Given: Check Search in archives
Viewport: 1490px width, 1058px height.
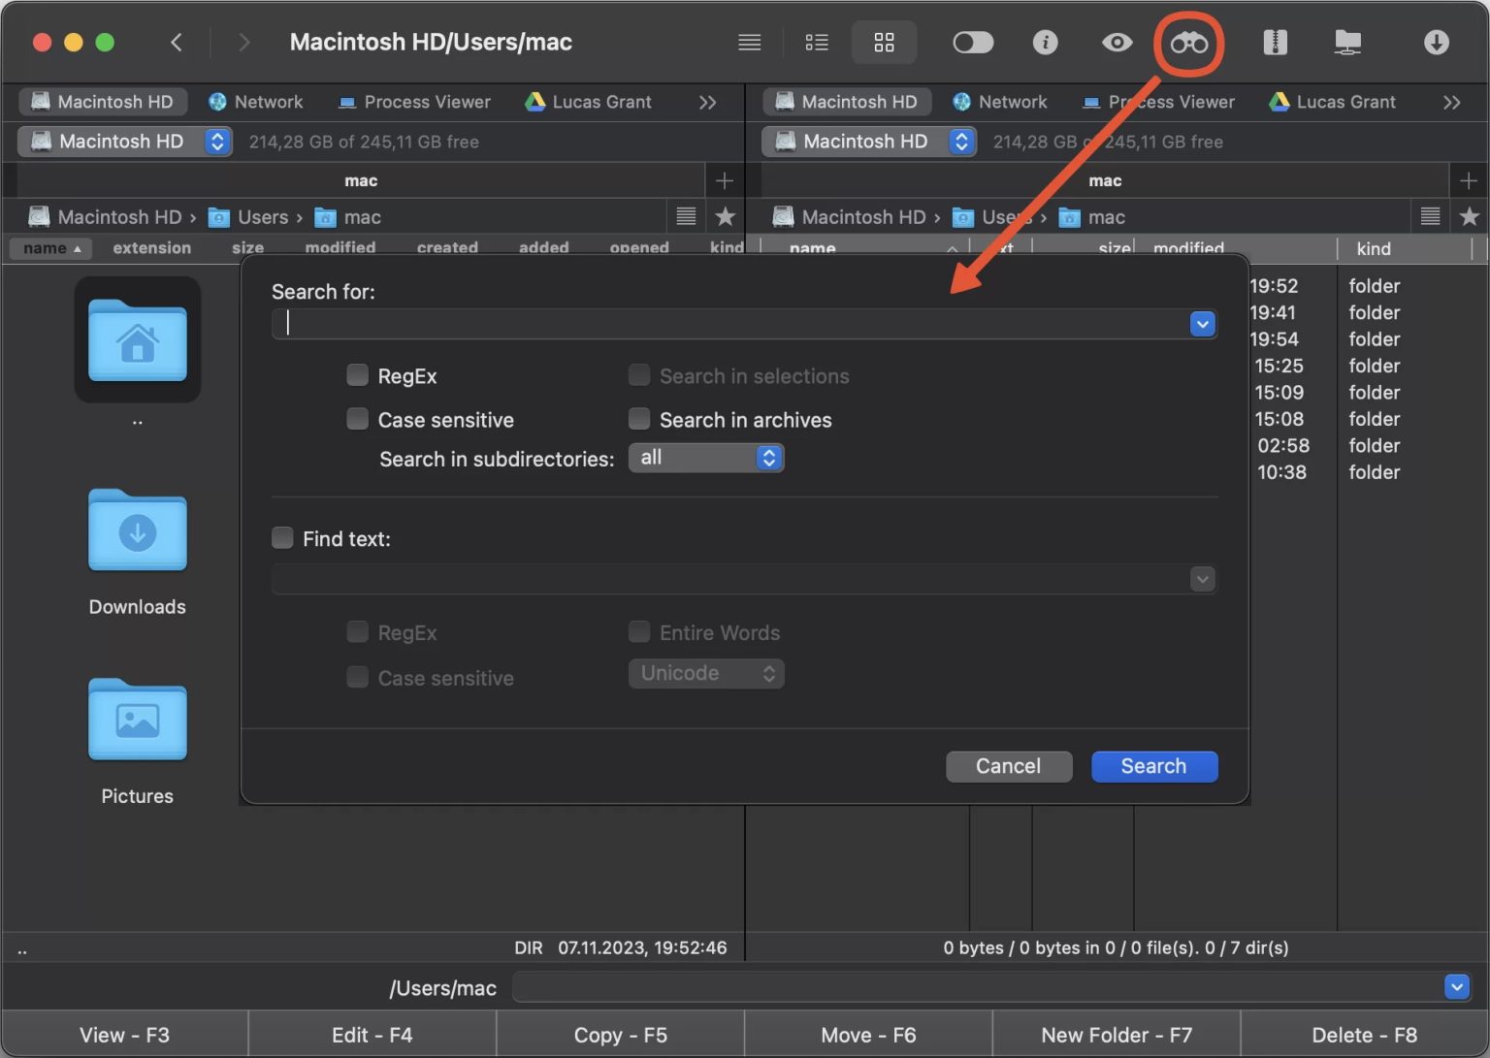Looking at the screenshot, I should click(639, 418).
